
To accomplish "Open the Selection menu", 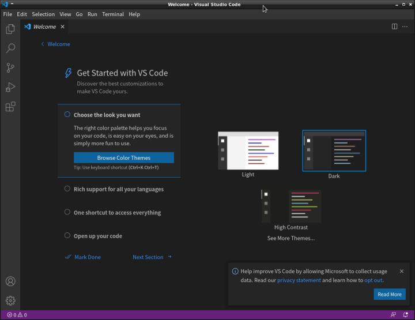I will (43, 14).
